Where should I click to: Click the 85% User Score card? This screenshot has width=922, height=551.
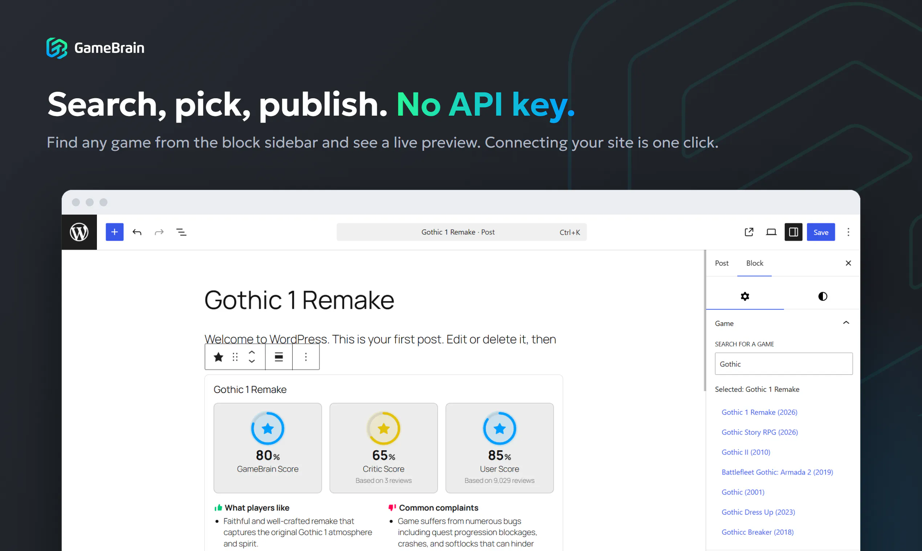pyautogui.click(x=500, y=448)
